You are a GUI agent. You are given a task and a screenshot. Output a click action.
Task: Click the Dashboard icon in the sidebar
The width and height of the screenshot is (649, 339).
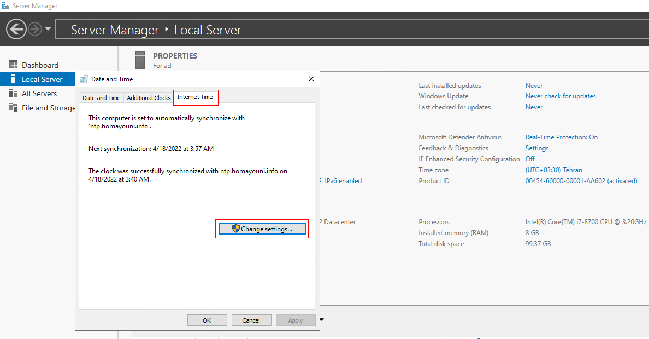[x=13, y=65]
